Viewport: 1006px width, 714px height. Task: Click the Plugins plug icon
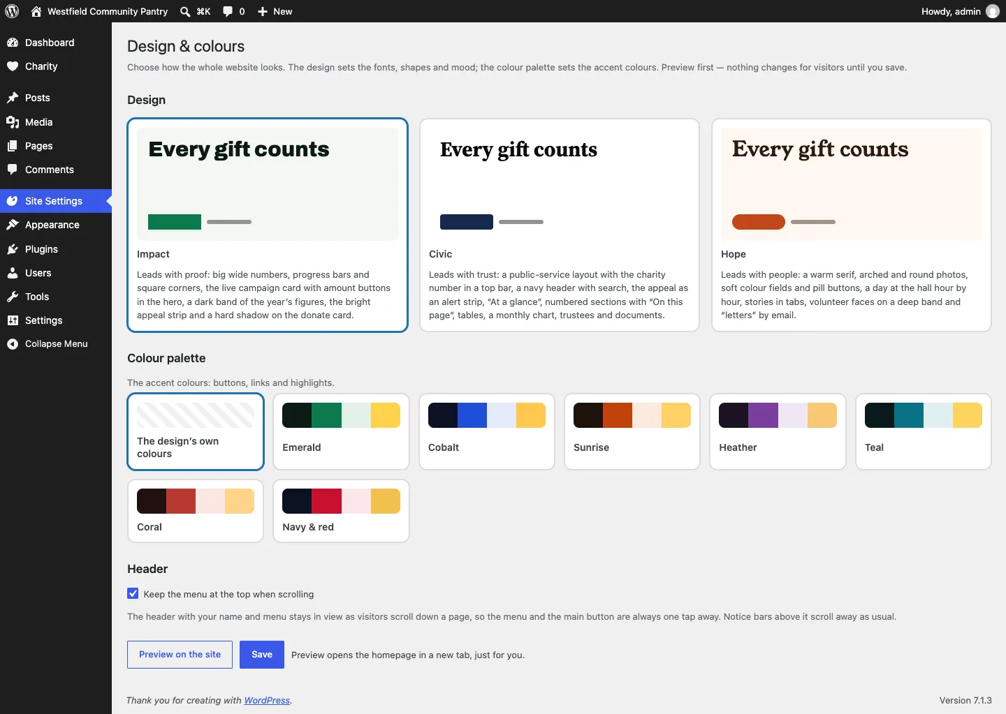pos(13,249)
